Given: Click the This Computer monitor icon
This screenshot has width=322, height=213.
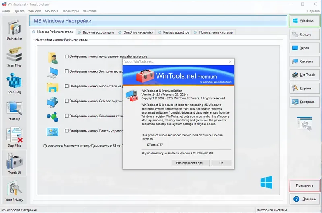Looking at the screenshot, I should [x=53, y=73].
